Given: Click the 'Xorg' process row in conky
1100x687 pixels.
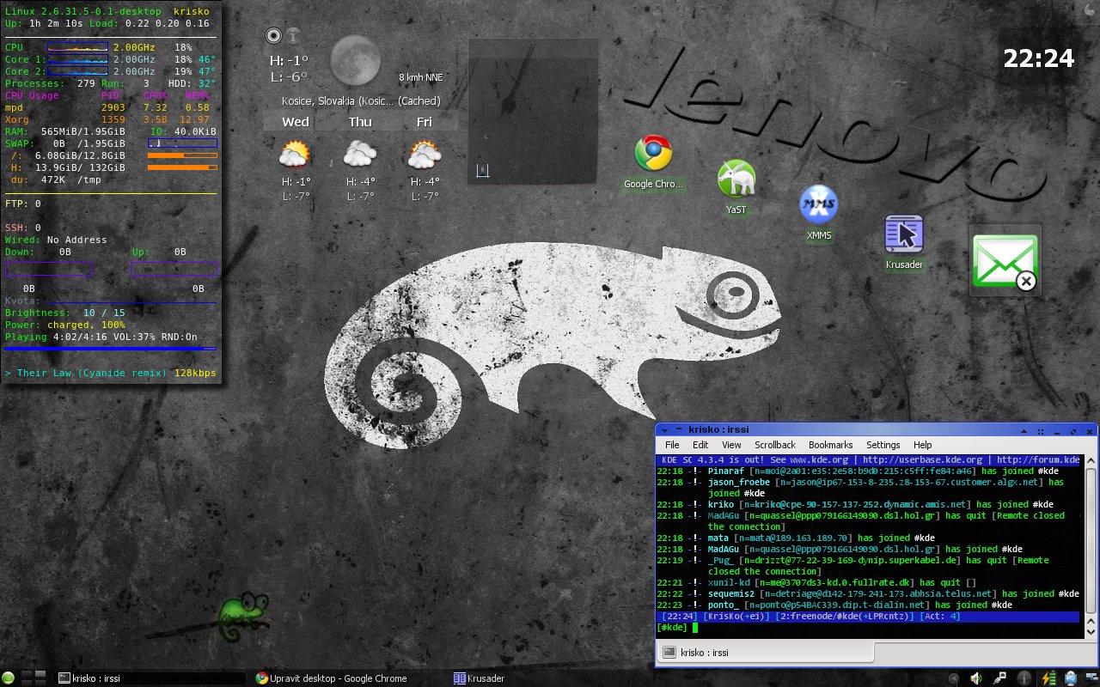Looking at the screenshot, I should pyautogui.click(x=107, y=119).
